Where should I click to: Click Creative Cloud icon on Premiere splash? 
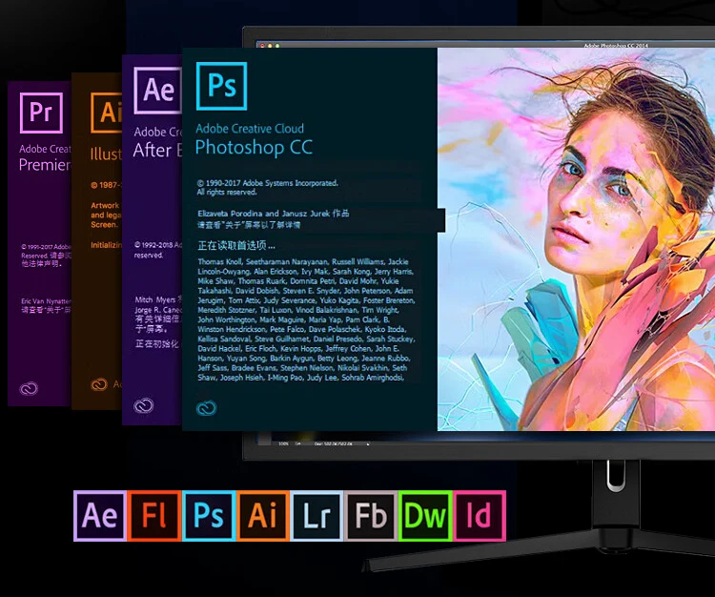pyautogui.click(x=29, y=388)
